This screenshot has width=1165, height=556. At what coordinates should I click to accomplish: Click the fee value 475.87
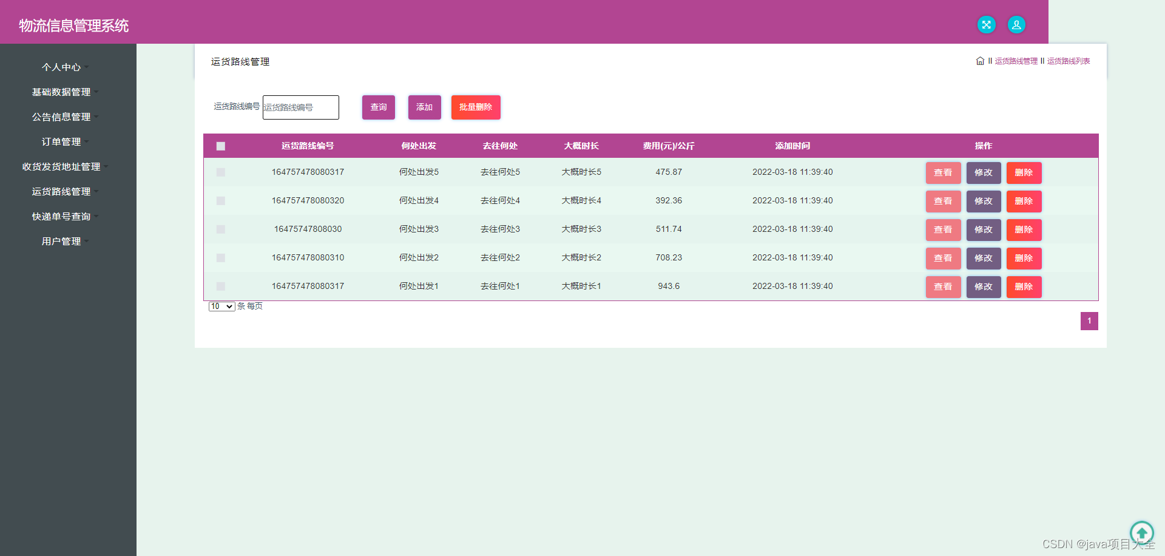[669, 172]
